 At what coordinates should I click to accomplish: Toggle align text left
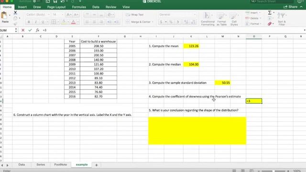pos(87,22)
